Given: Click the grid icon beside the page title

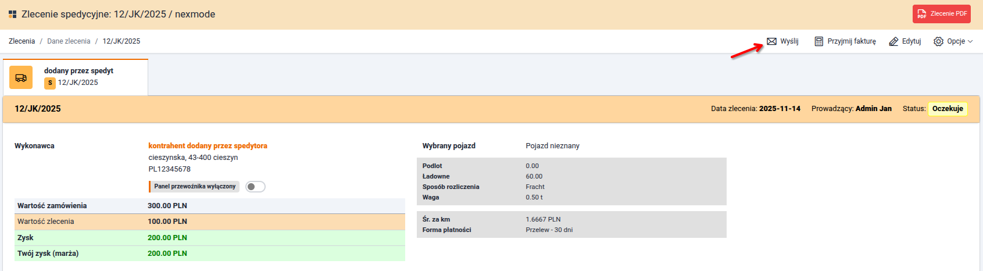Looking at the screenshot, I should 13,15.
